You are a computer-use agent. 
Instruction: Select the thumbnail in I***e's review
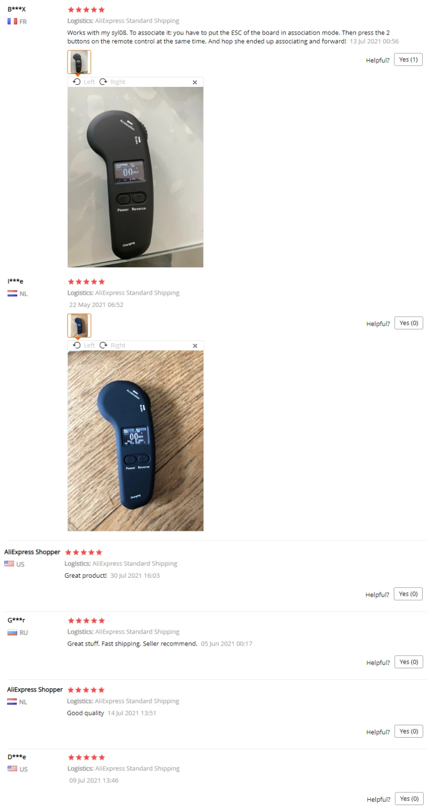coord(79,325)
